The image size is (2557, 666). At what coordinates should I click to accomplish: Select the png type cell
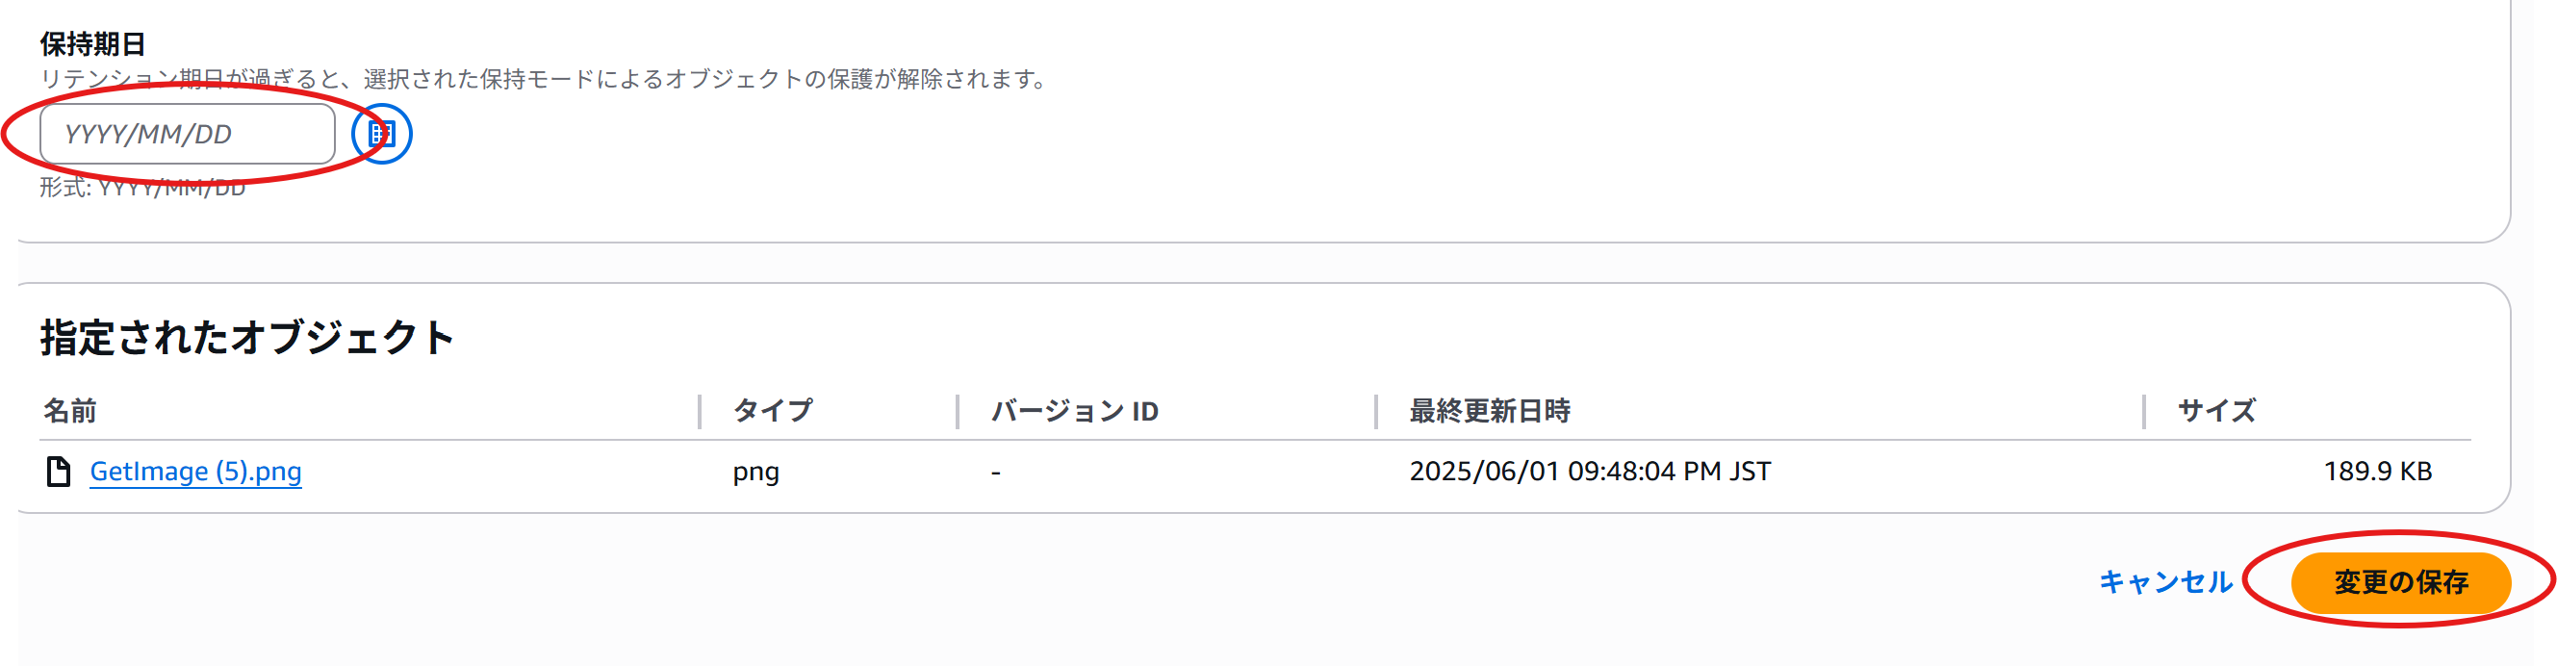[755, 472]
